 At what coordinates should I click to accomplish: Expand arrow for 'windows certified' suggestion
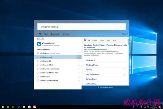pyautogui.click(x=79, y=65)
